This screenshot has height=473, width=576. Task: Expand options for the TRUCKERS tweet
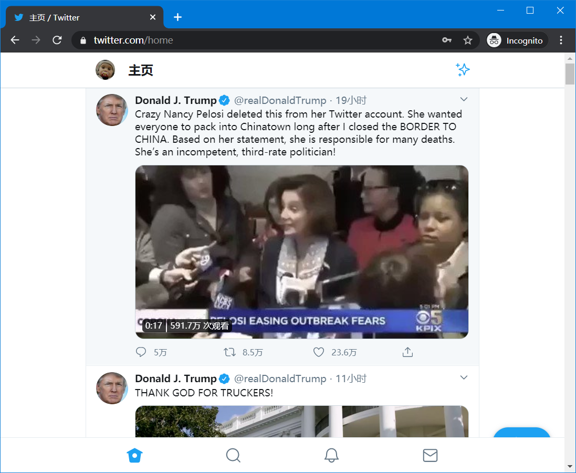click(464, 377)
